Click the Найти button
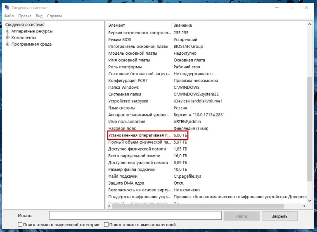 (x=241, y=216)
